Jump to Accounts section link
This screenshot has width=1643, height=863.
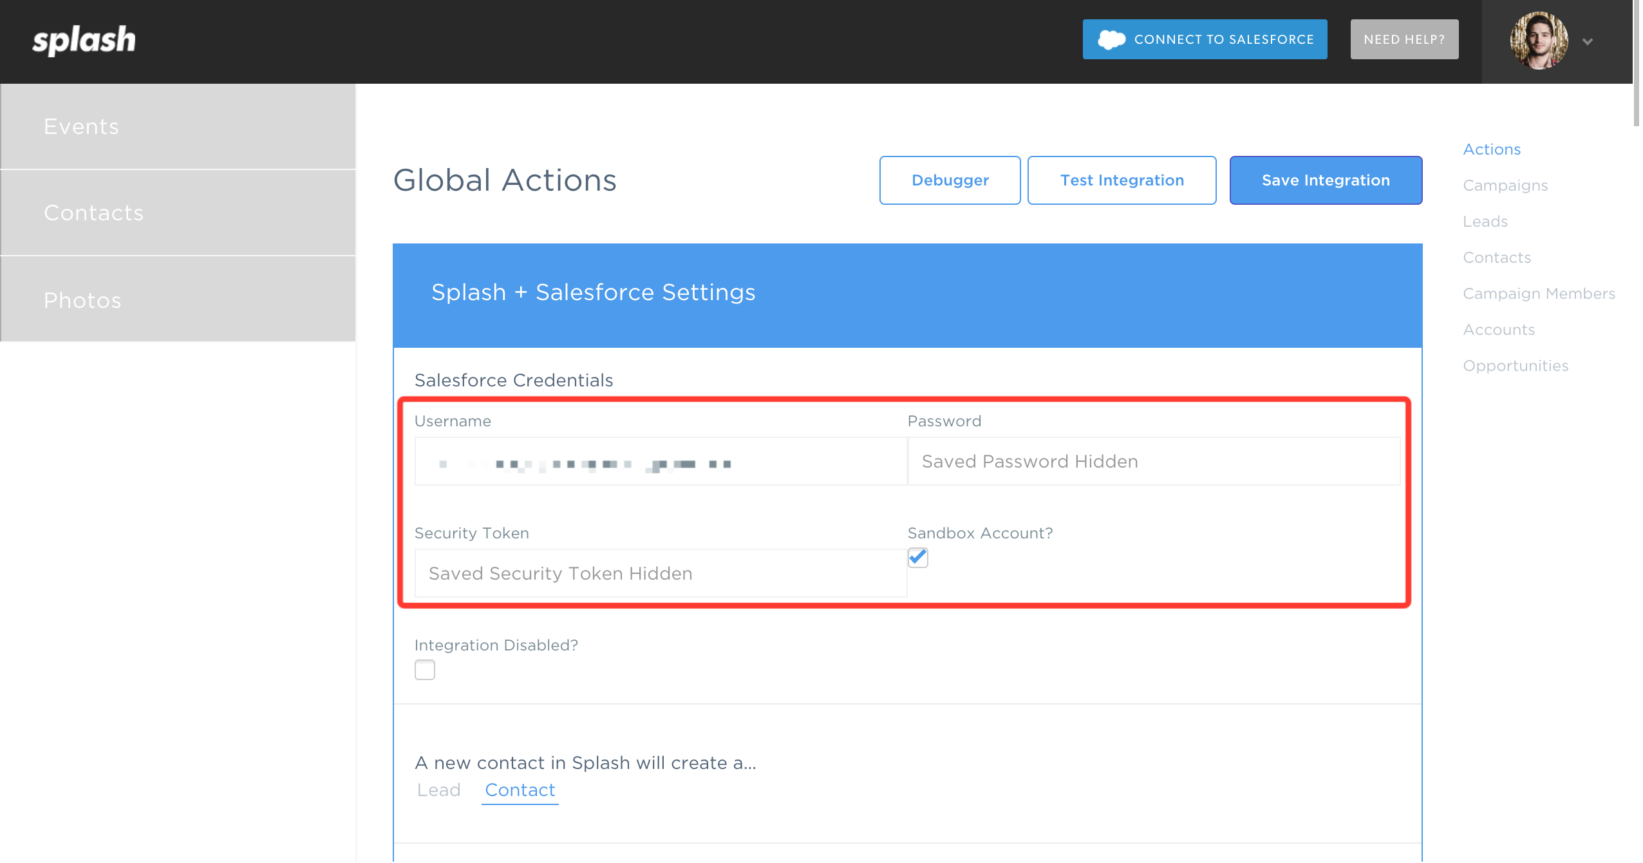point(1499,330)
